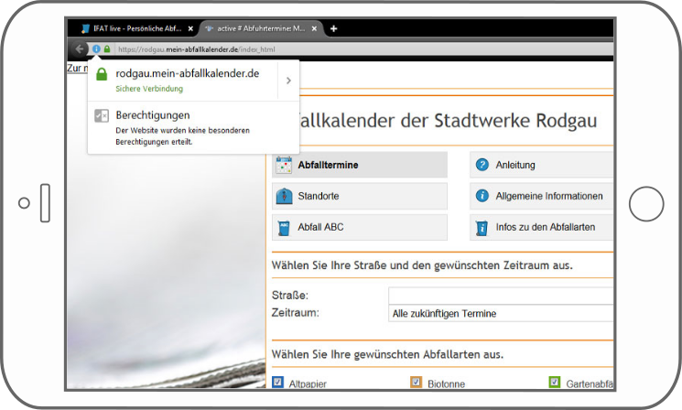Click the green padlock icon in address bar
The image size is (682, 410).
tap(107, 49)
